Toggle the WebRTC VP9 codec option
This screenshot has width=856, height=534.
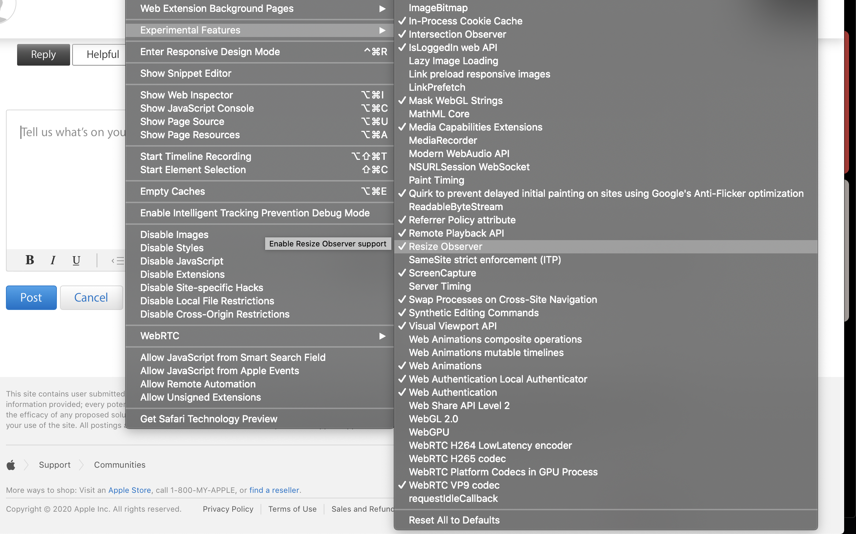pos(454,485)
